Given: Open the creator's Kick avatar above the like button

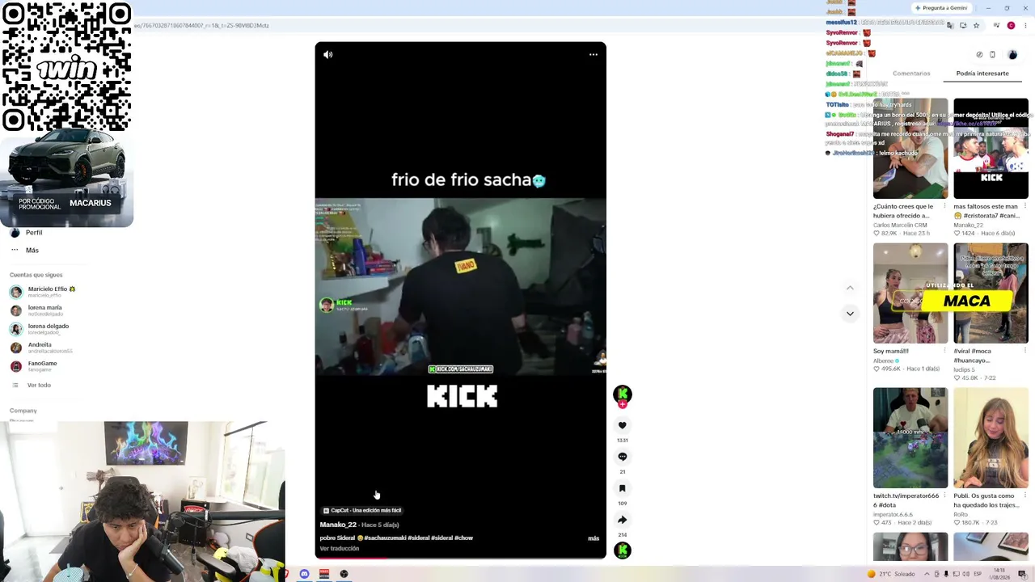Looking at the screenshot, I should point(623,394).
